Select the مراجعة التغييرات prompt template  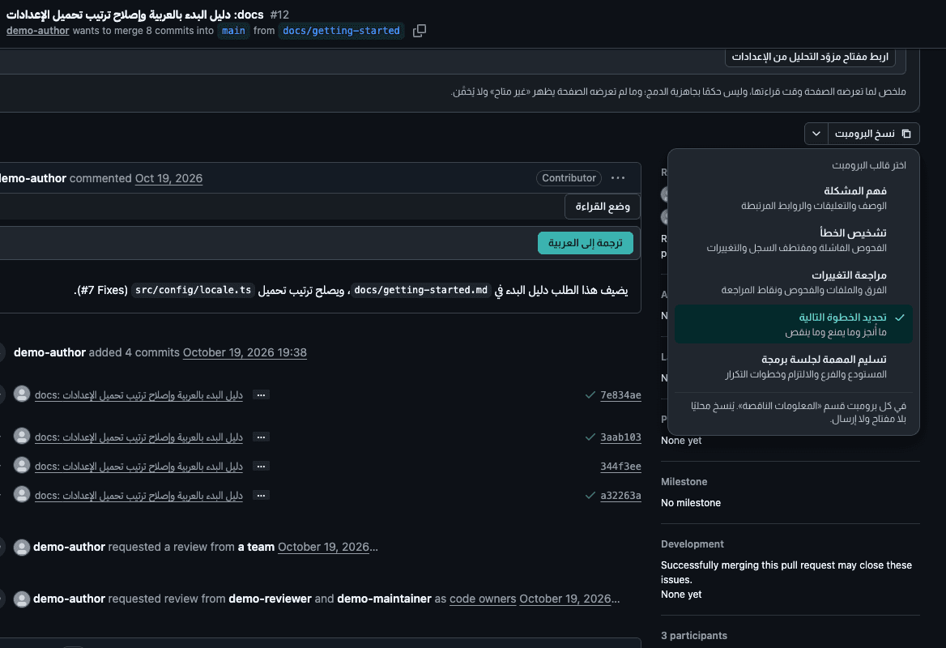click(x=794, y=283)
